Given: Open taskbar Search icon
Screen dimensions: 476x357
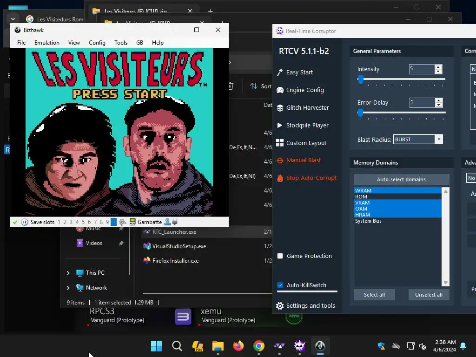Looking at the screenshot, I should [x=177, y=346].
